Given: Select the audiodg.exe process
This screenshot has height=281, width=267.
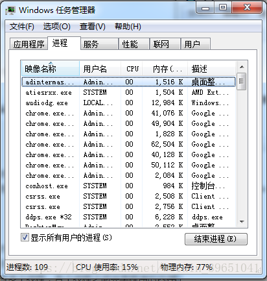Looking at the screenshot, I should click(x=128, y=103).
